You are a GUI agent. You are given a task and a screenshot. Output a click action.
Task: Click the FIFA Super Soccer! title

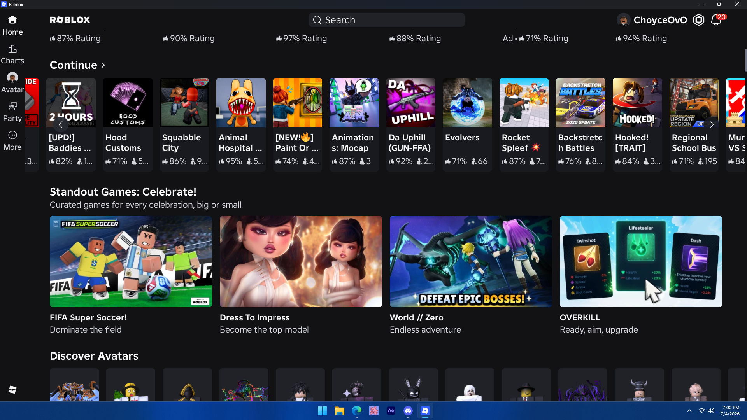click(88, 317)
